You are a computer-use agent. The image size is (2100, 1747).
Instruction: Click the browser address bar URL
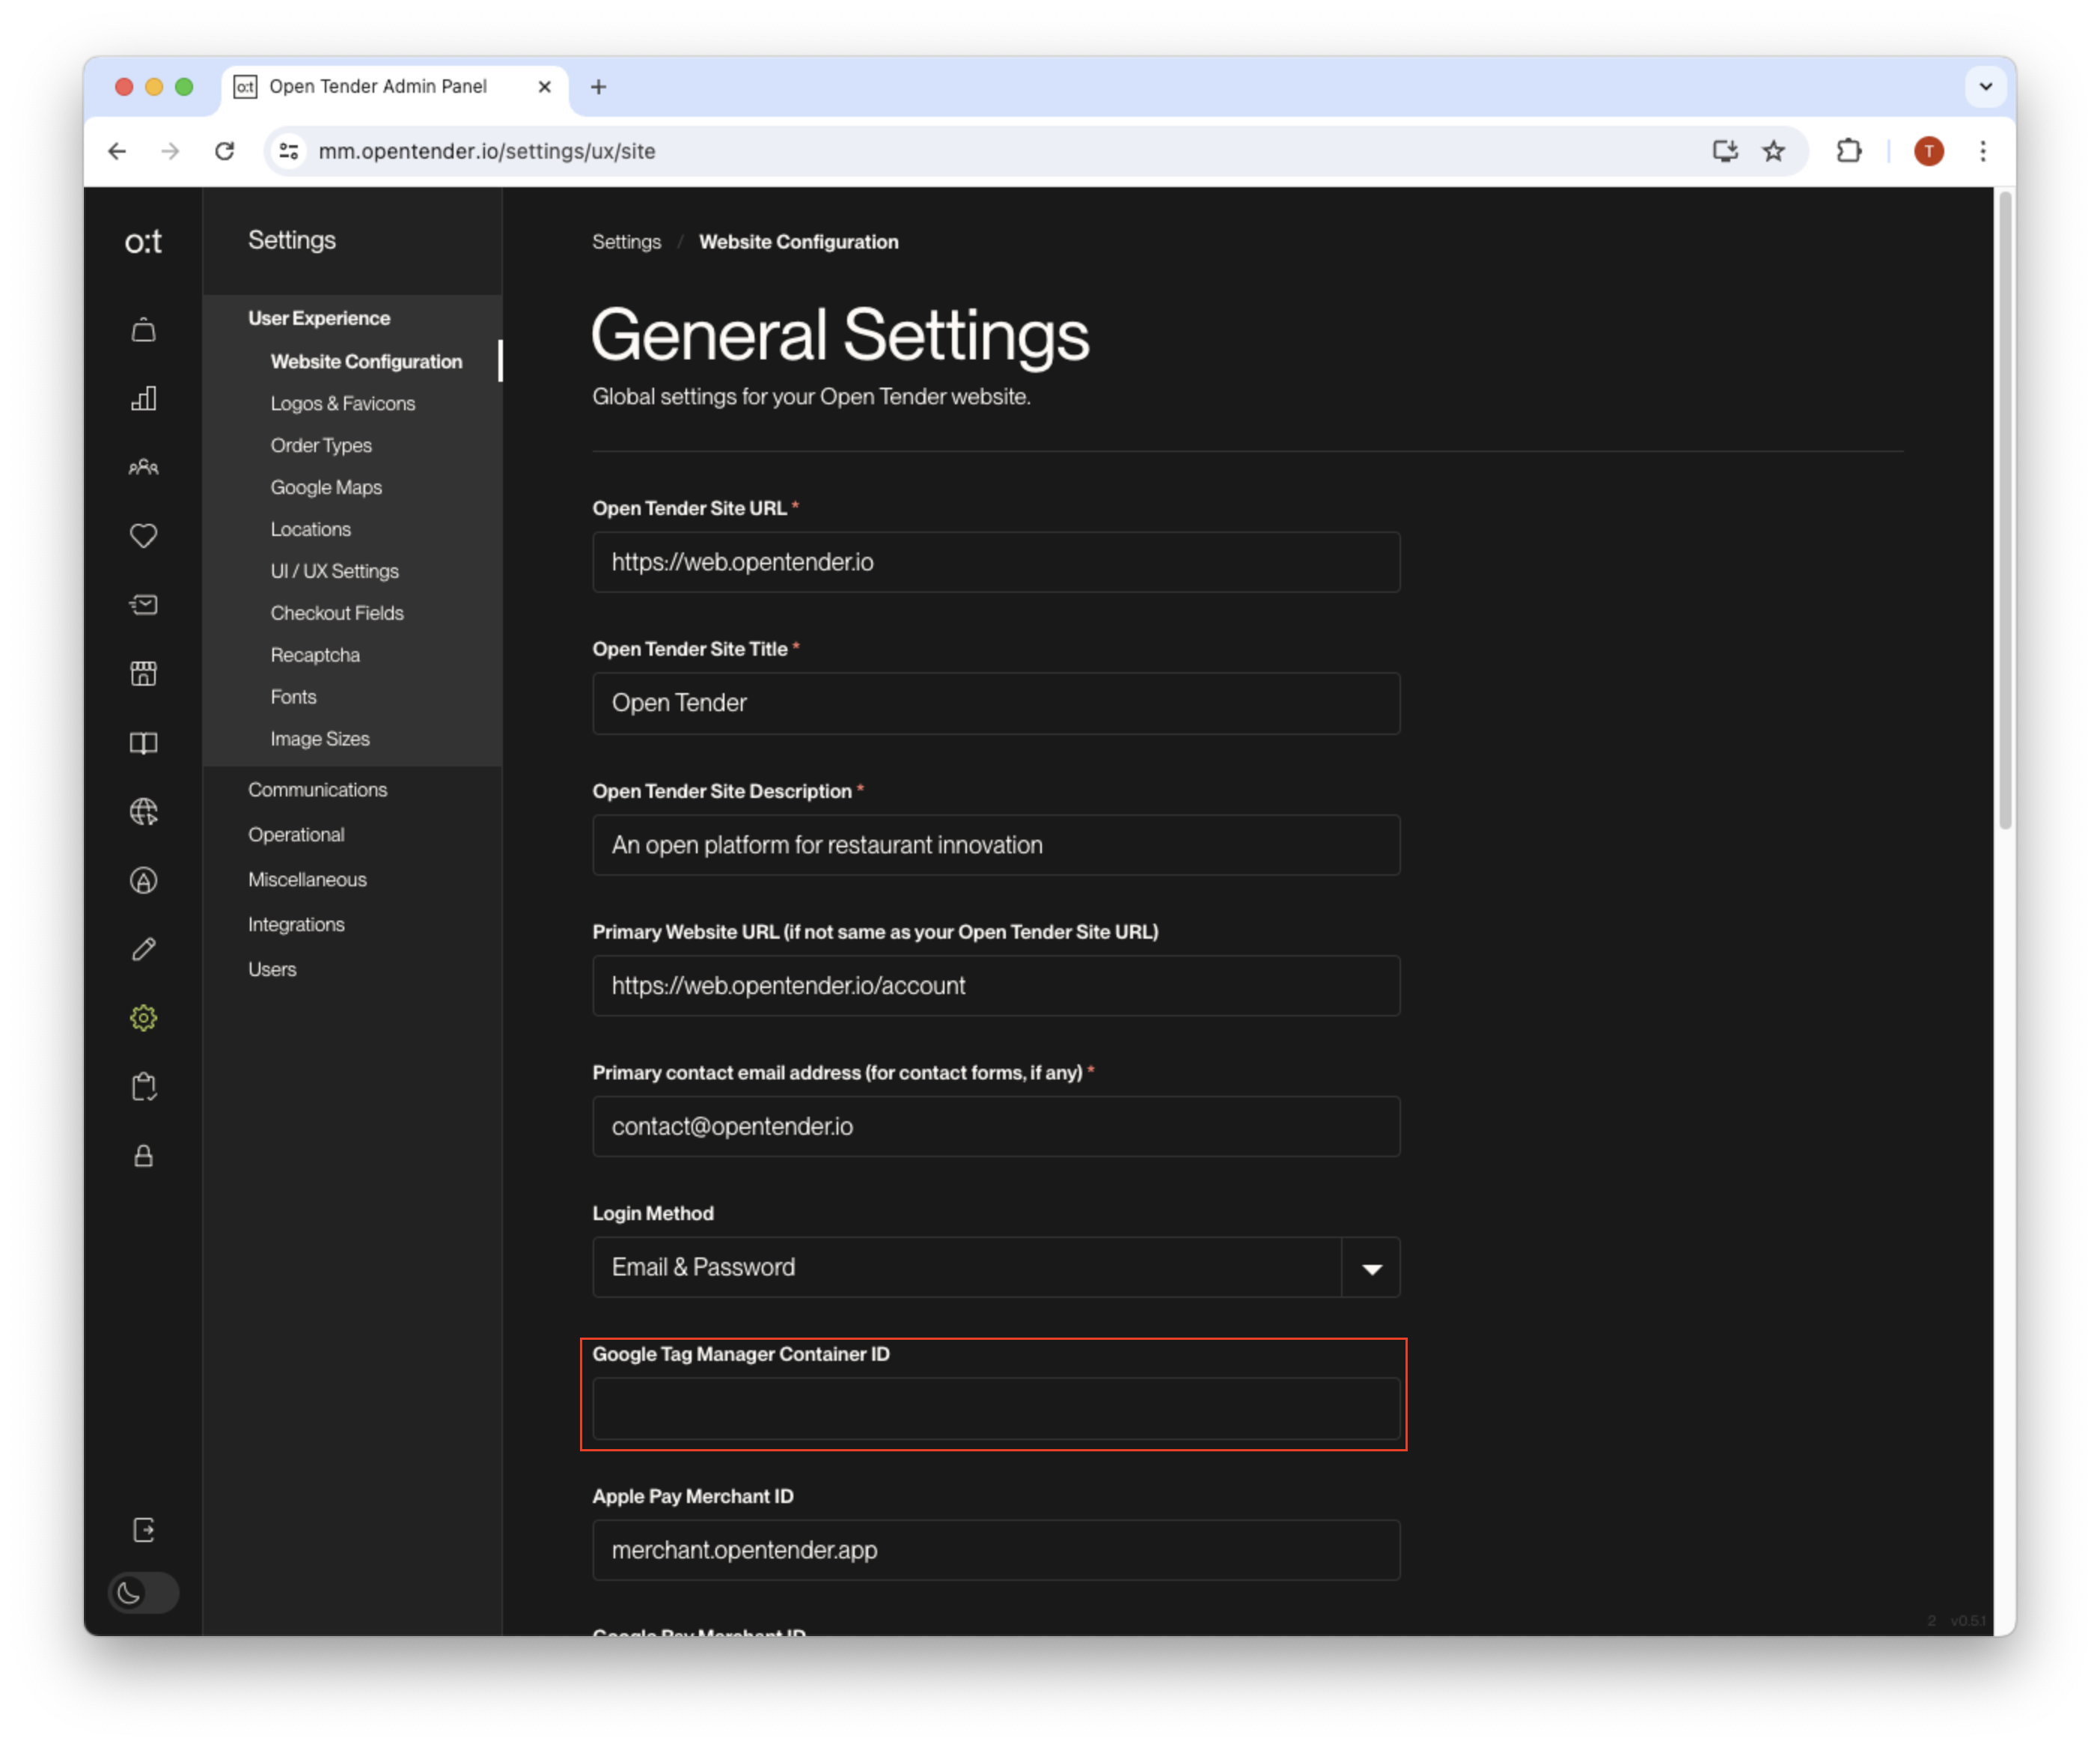click(x=487, y=151)
